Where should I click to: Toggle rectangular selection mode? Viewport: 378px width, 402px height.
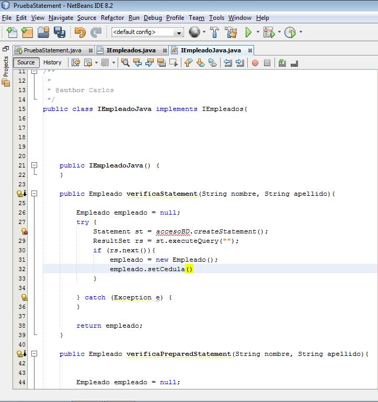[174, 63]
